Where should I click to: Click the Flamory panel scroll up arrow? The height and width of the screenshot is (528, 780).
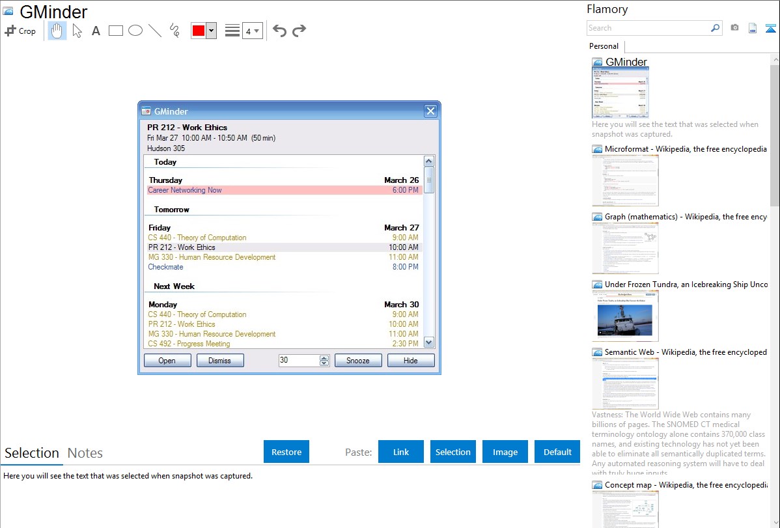pos(775,60)
